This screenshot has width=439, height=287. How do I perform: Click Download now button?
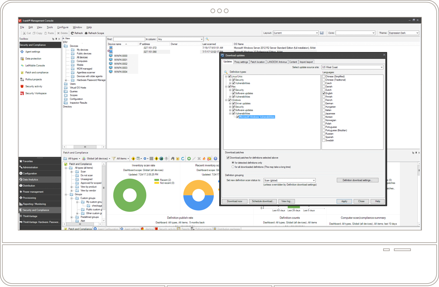click(235, 201)
